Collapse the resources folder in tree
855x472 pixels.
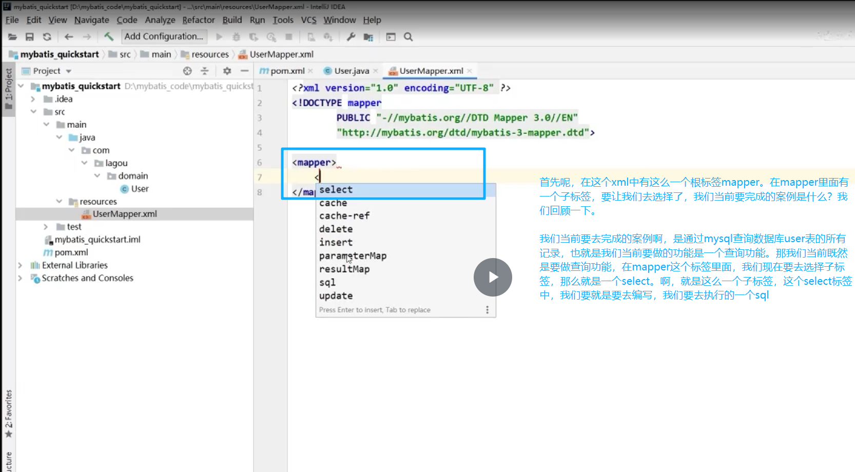pos(59,202)
